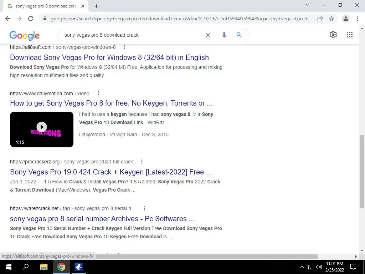The width and height of the screenshot is (365, 274).
Task: Open the Windows notification center
Action: (x=353, y=267)
